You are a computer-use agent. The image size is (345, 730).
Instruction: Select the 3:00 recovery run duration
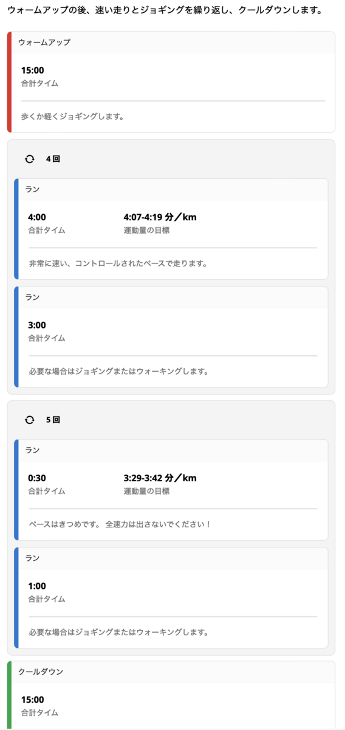(37, 325)
